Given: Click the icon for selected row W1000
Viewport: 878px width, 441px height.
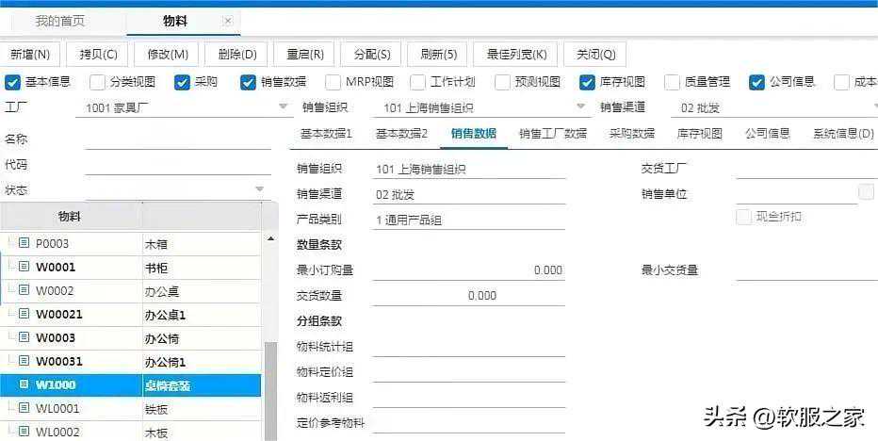Looking at the screenshot, I should click(x=24, y=384).
